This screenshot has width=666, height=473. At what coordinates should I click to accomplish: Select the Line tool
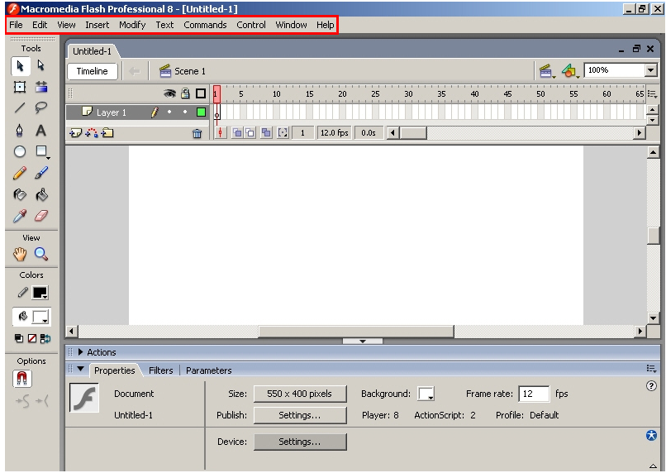click(20, 108)
